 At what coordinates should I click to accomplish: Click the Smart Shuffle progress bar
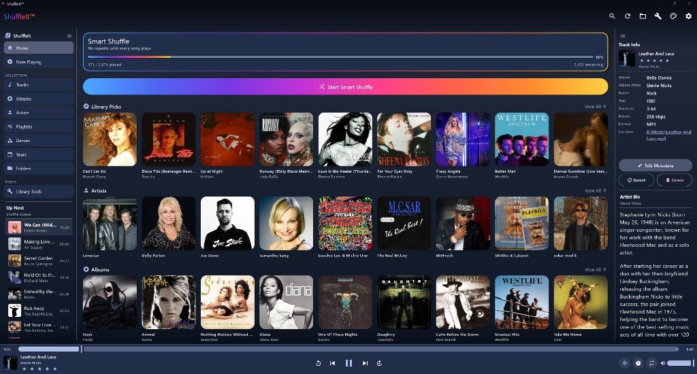pyautogui.click(x=340, y=57)
